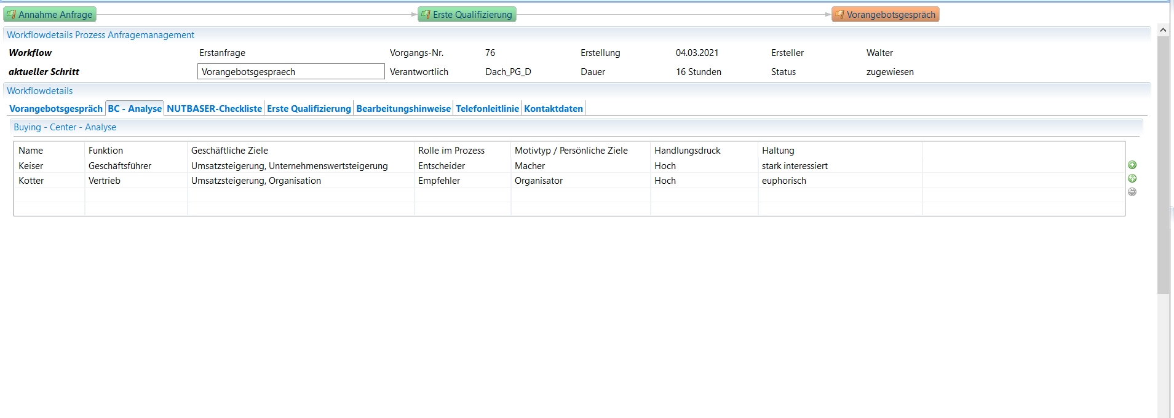Open the orange Vorangebotsgespräch workflow step
Viewport: 1174px width, 418px height.
point(886,15)
